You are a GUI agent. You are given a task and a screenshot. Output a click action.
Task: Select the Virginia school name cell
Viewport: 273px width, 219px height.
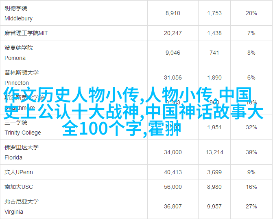pos(74,206)
